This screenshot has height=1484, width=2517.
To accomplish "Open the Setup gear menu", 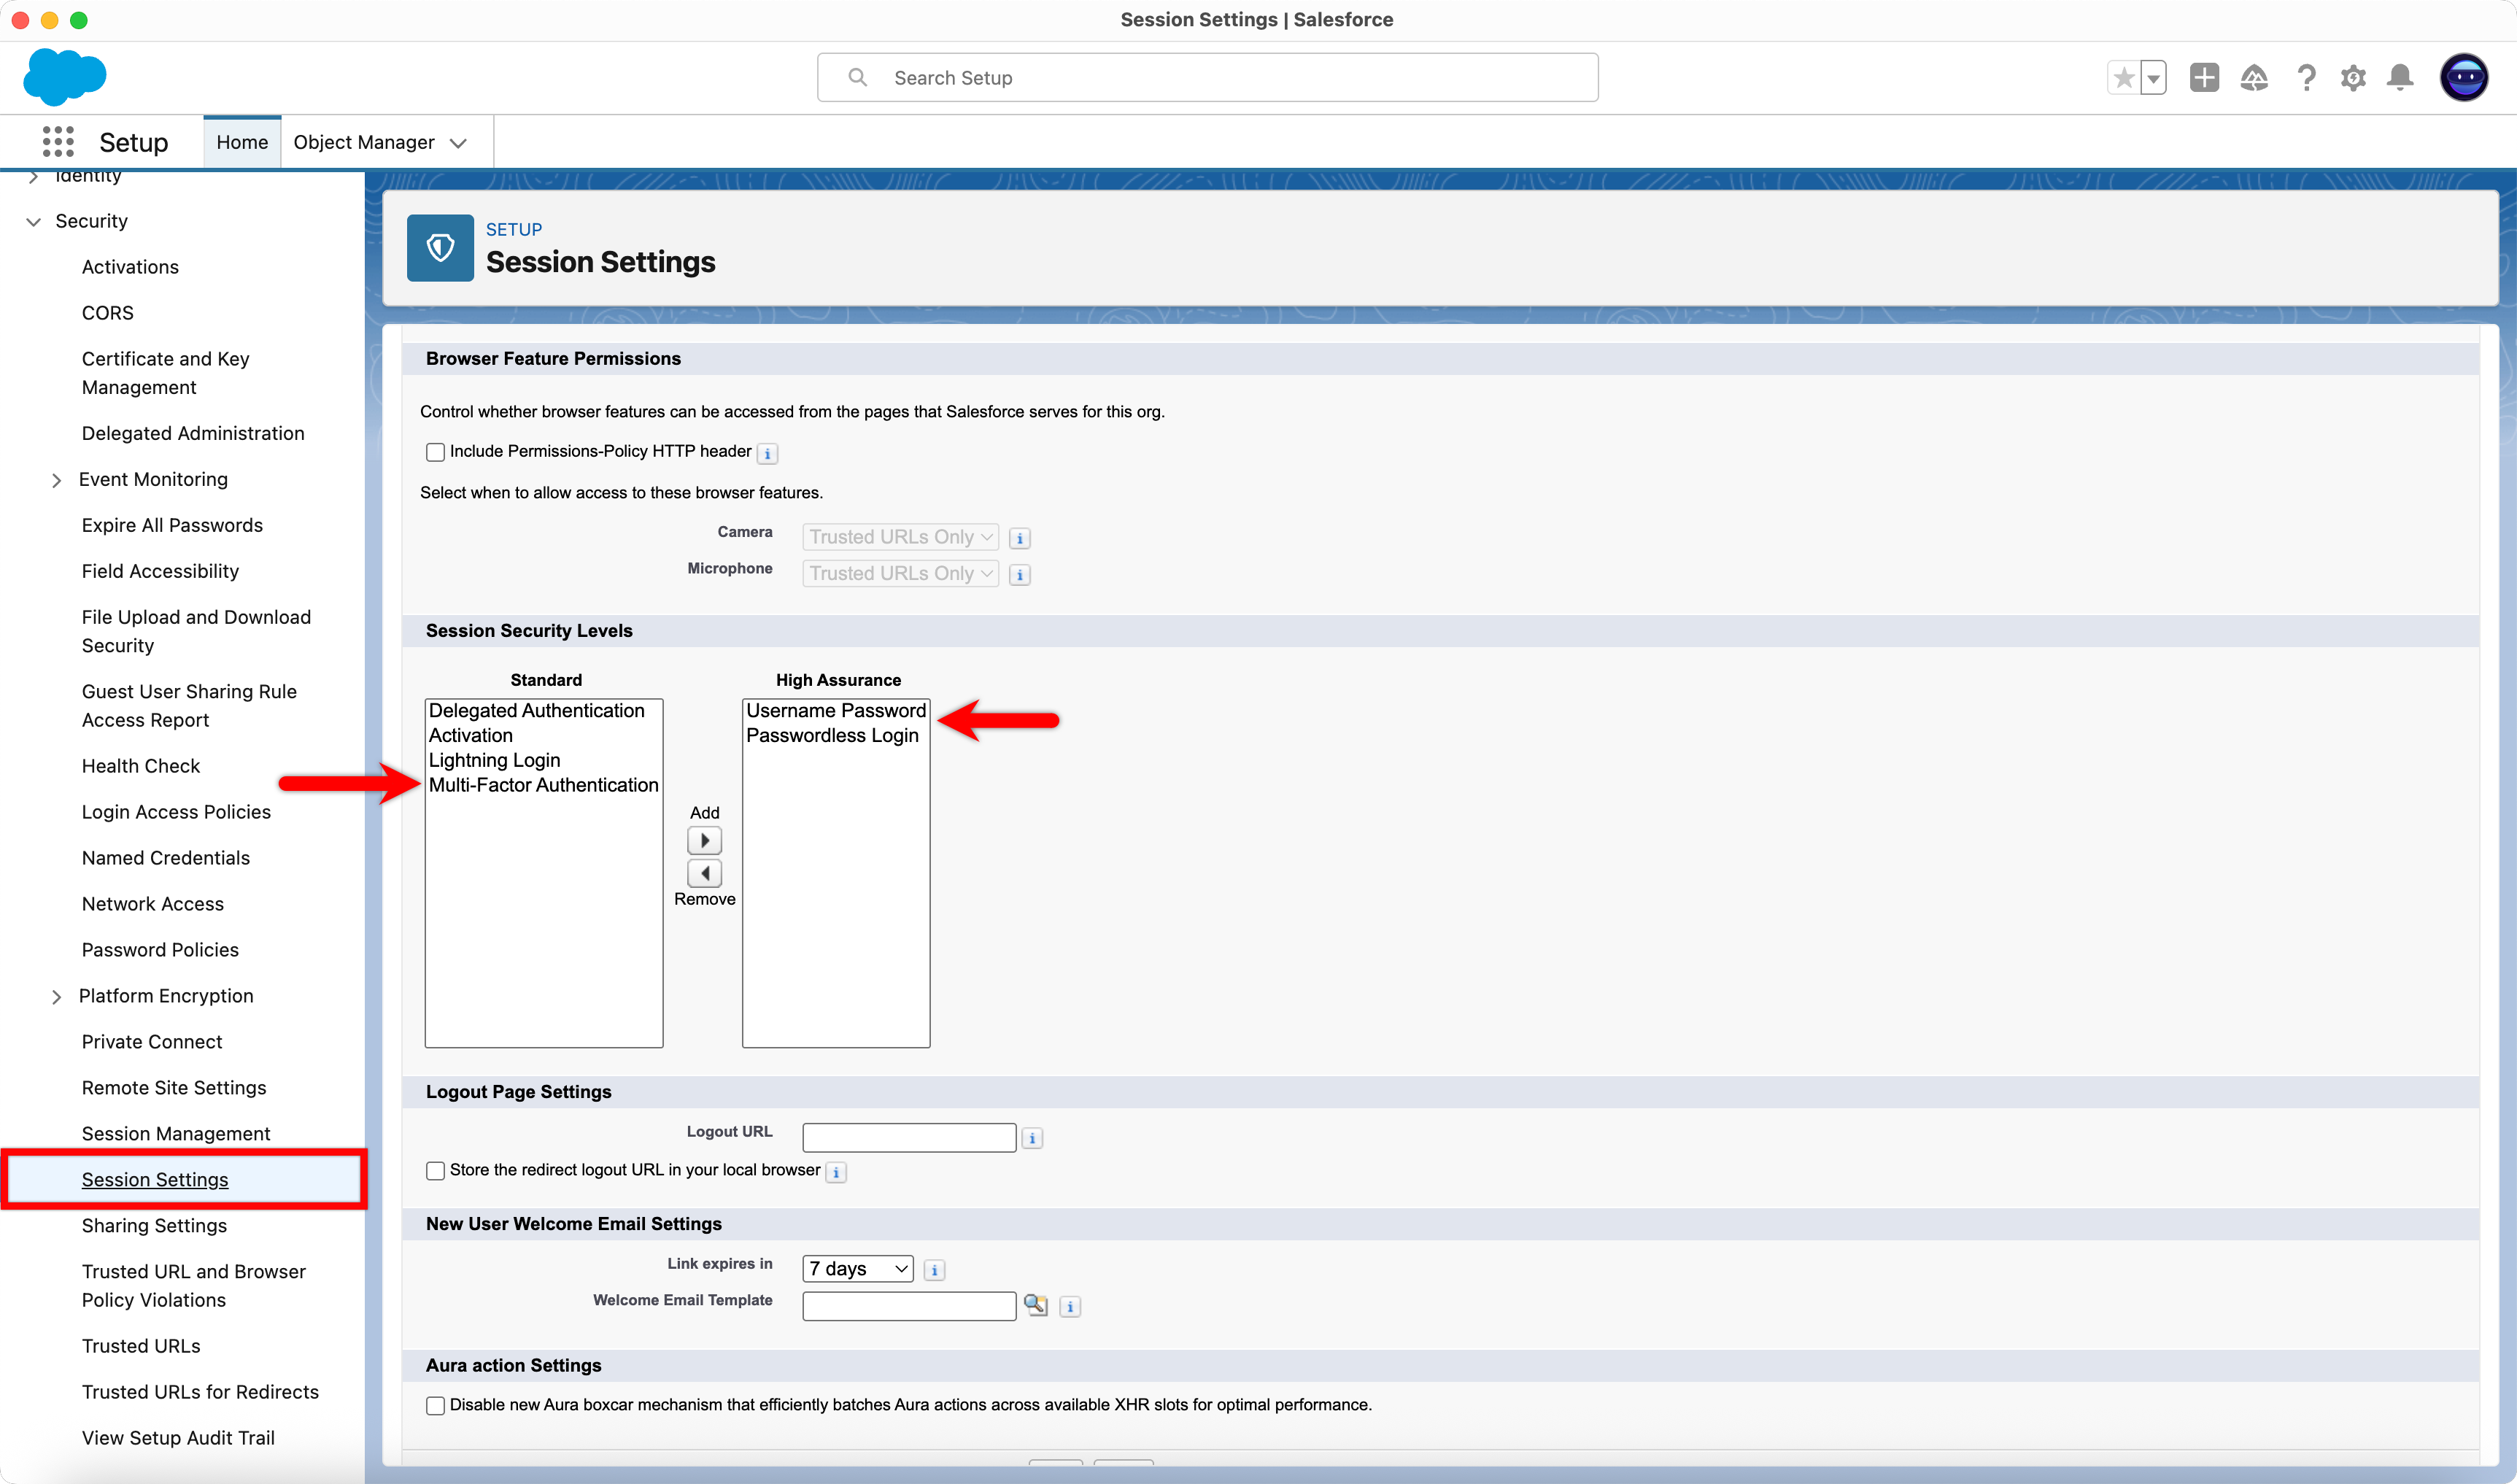I will tap(2353, 78).
